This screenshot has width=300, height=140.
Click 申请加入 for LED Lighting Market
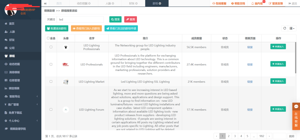click(278, 81)
